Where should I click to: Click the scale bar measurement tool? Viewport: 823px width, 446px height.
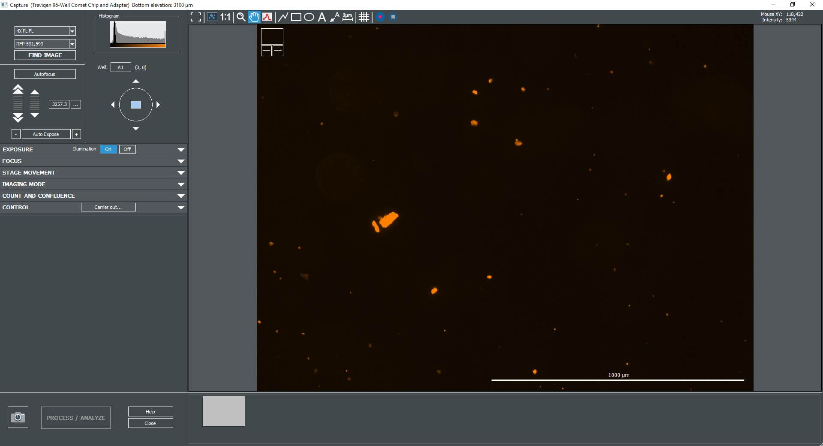(348, 17)
